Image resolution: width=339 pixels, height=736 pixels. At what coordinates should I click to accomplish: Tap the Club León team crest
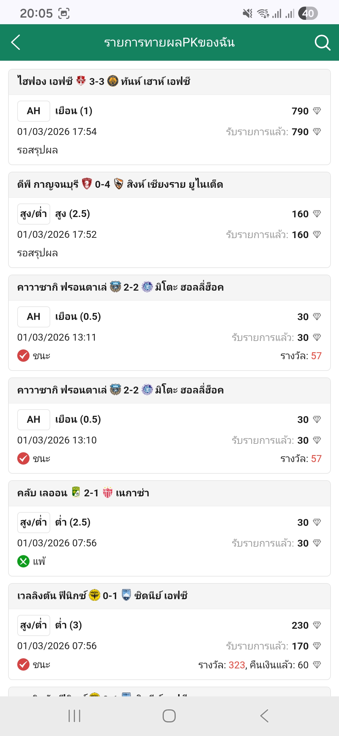(x=76, y=492)
